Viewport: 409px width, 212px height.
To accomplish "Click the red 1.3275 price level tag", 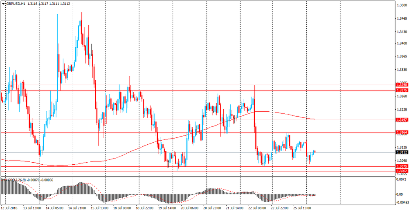I will tap(402, 90).
